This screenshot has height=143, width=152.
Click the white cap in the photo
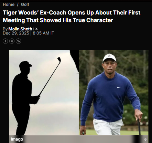point(109,58)
